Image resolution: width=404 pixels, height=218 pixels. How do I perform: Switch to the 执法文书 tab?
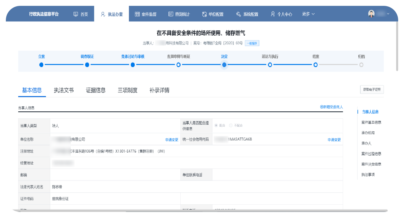tap(64, 90)
